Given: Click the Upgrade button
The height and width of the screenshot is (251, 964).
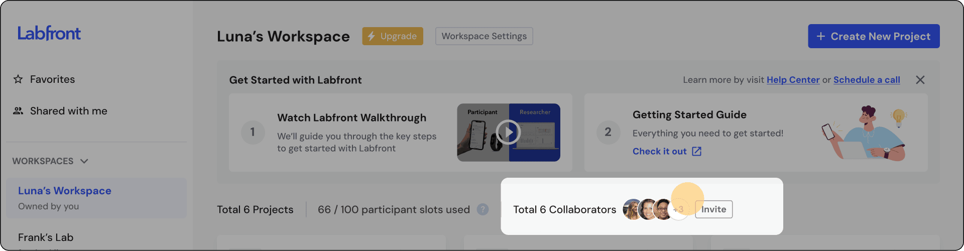Looking at the screenshot, I should 393,36.
